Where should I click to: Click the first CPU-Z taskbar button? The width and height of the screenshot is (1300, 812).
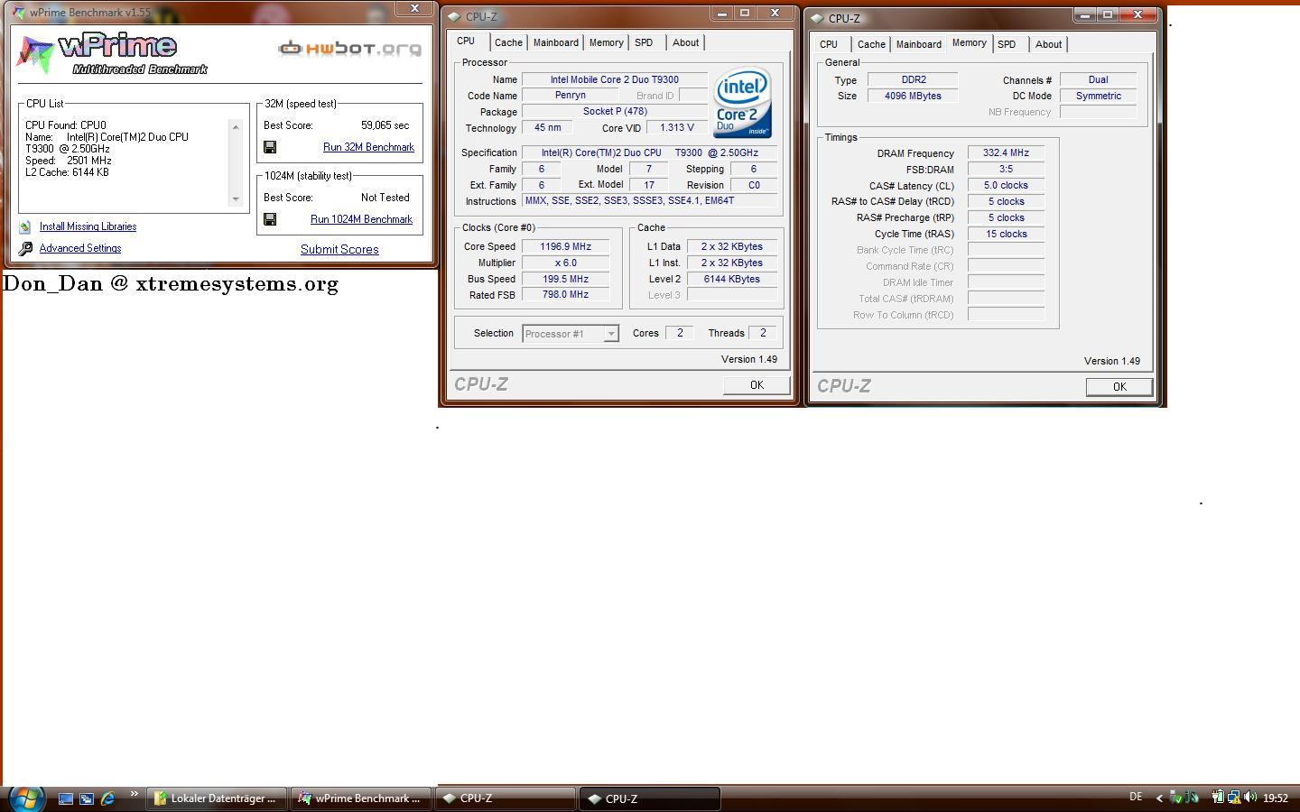pyautogui.click(x=506, y=798)
